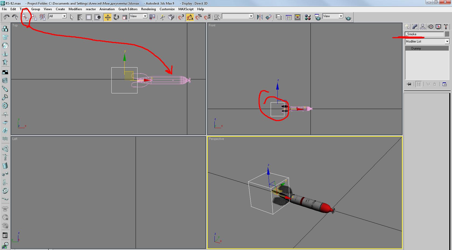The image size is (452, 250).
Task: Toggle the 3D Snaps button
Action: 181,17
